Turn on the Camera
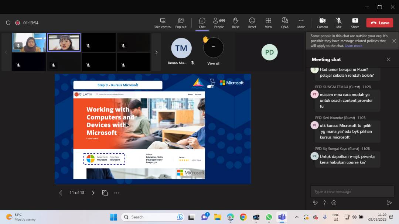The width and height of the screenshot is (399, 224). point(323,23)
